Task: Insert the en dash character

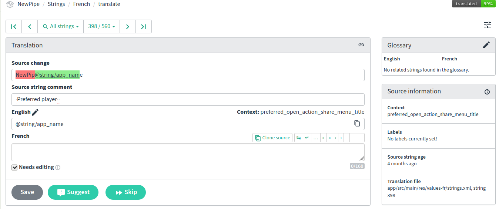Action: (x=352, y=138)
